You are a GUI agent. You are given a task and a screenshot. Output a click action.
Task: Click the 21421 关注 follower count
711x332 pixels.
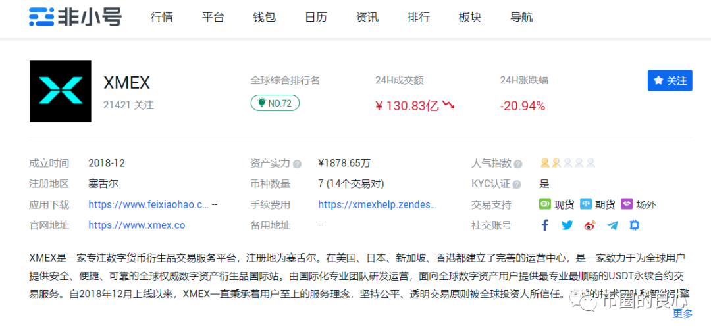pyautogui.click(x=129, y=106)
